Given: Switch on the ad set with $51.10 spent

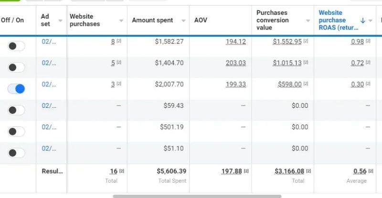Looking at the screenshot, I should tap(17, 153).
